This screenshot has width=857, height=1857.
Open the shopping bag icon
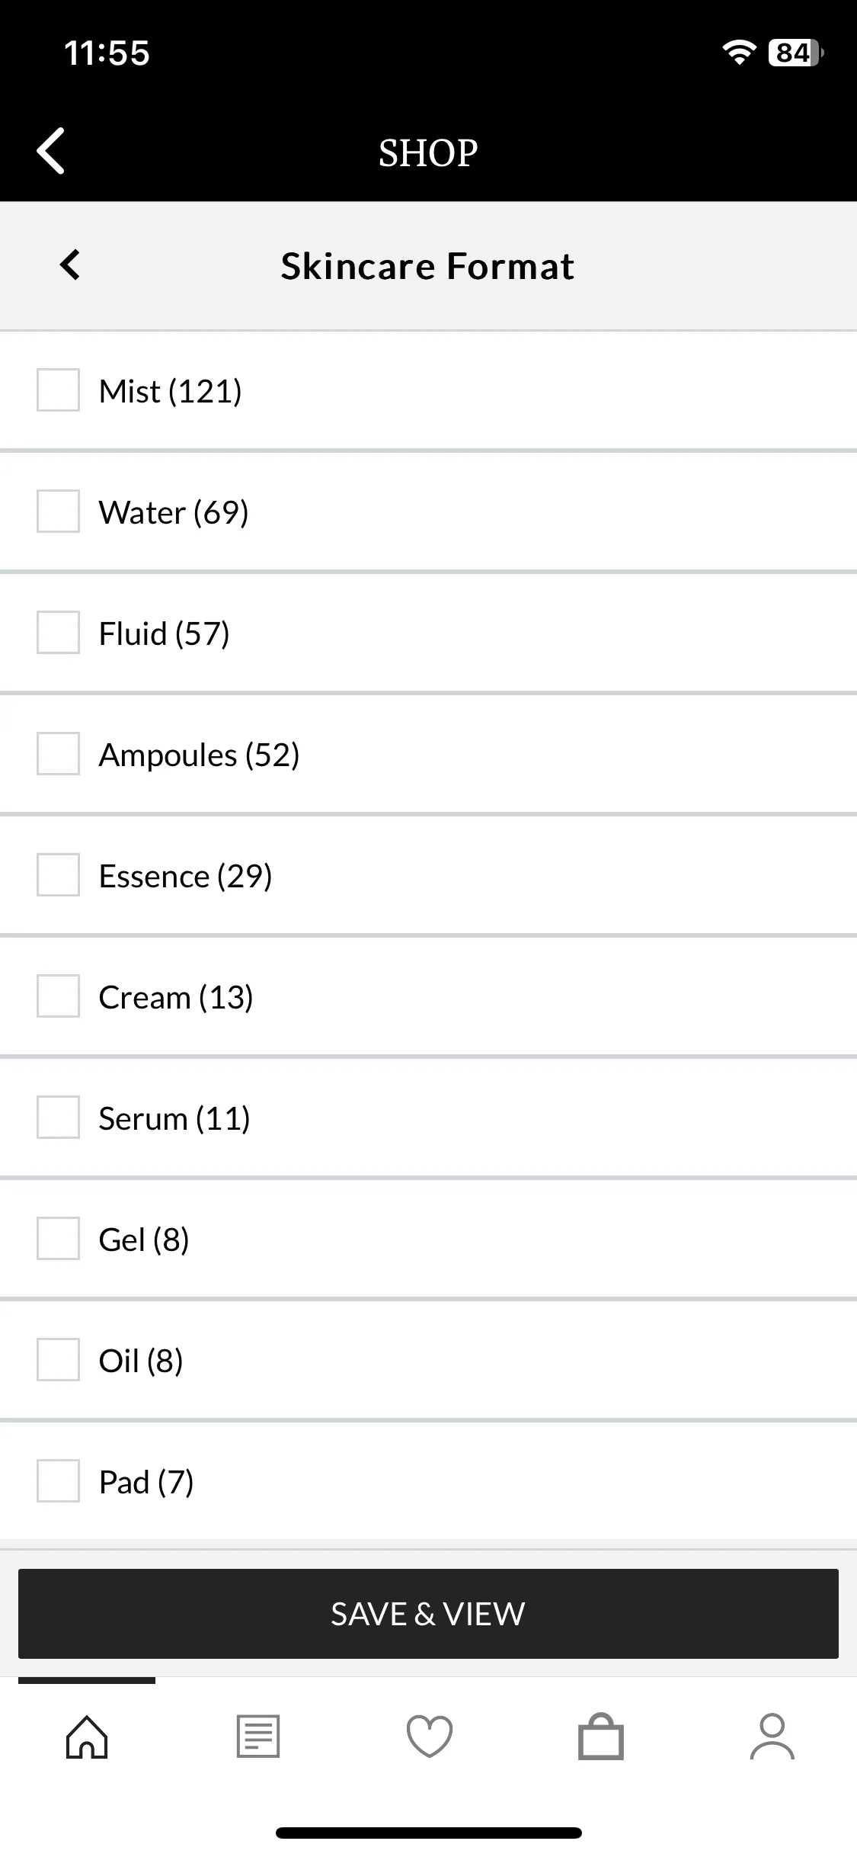coord(601,1737)
